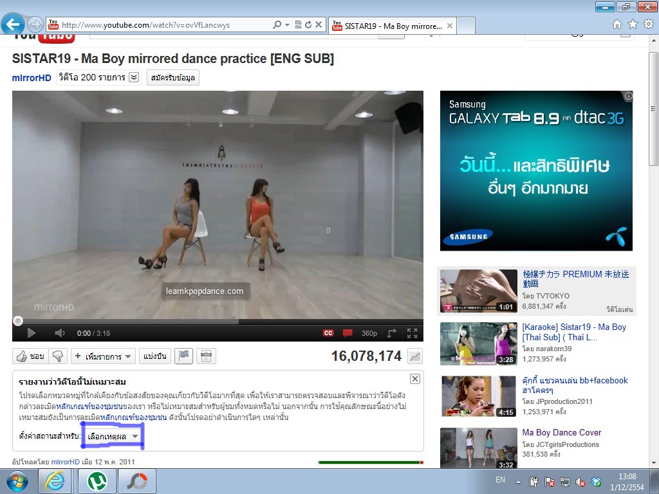
Task: Click the vertical scrollbar thumb
Action: [654, 108]
